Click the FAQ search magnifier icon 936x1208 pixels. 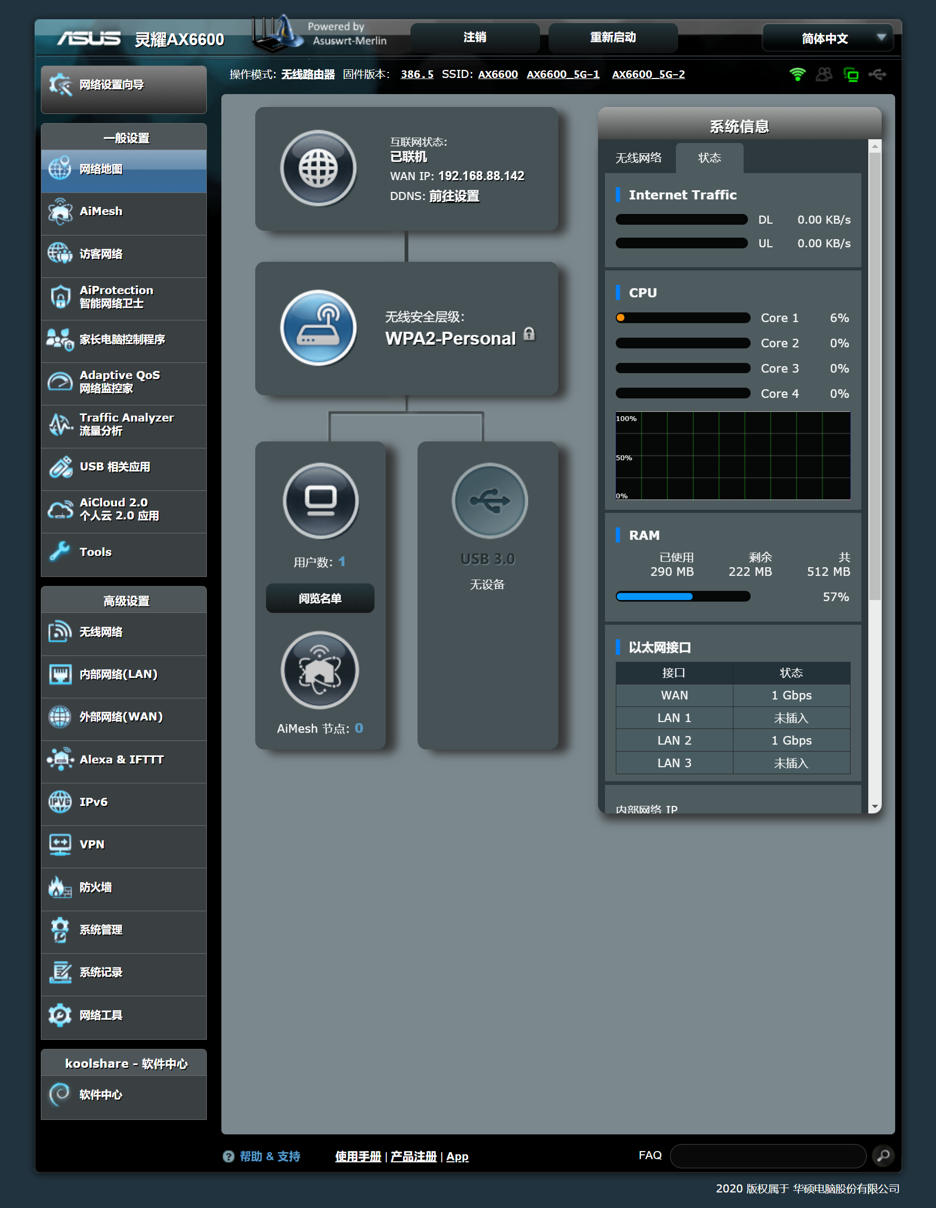tap(883, 1155)
